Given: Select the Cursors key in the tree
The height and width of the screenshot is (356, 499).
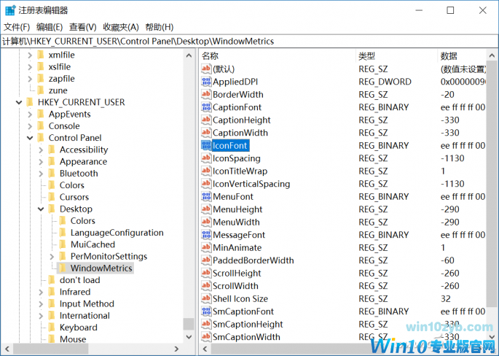Looking at the screenshot, I should [x=74, y=197].
